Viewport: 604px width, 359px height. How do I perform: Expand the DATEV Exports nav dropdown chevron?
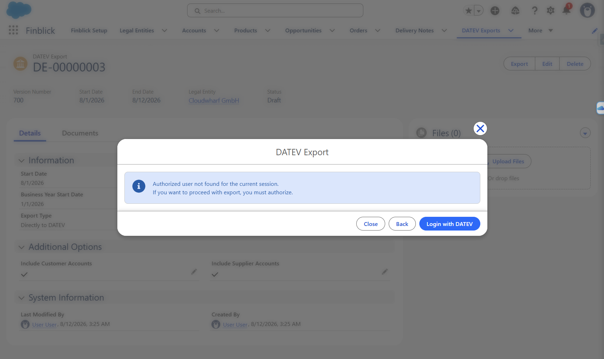click(511, 31)
